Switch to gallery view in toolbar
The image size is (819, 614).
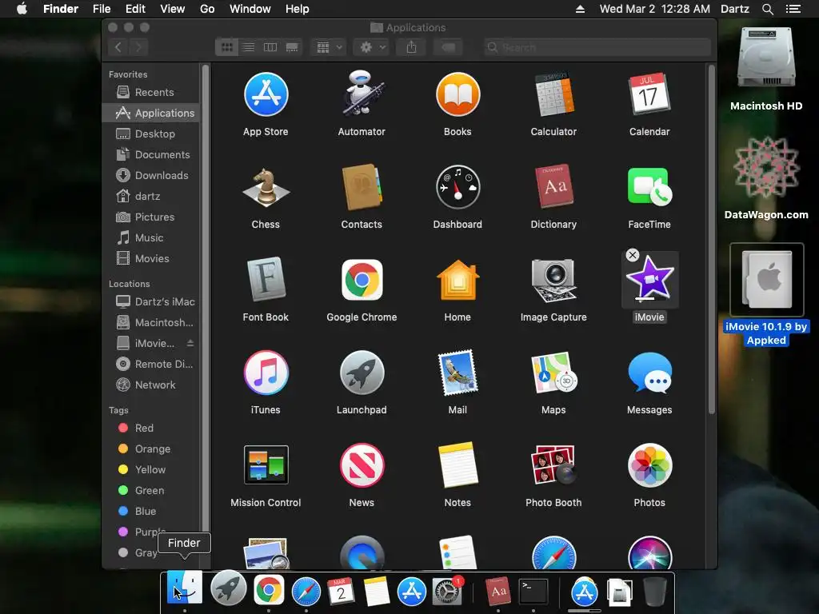[x=292, y=47]
